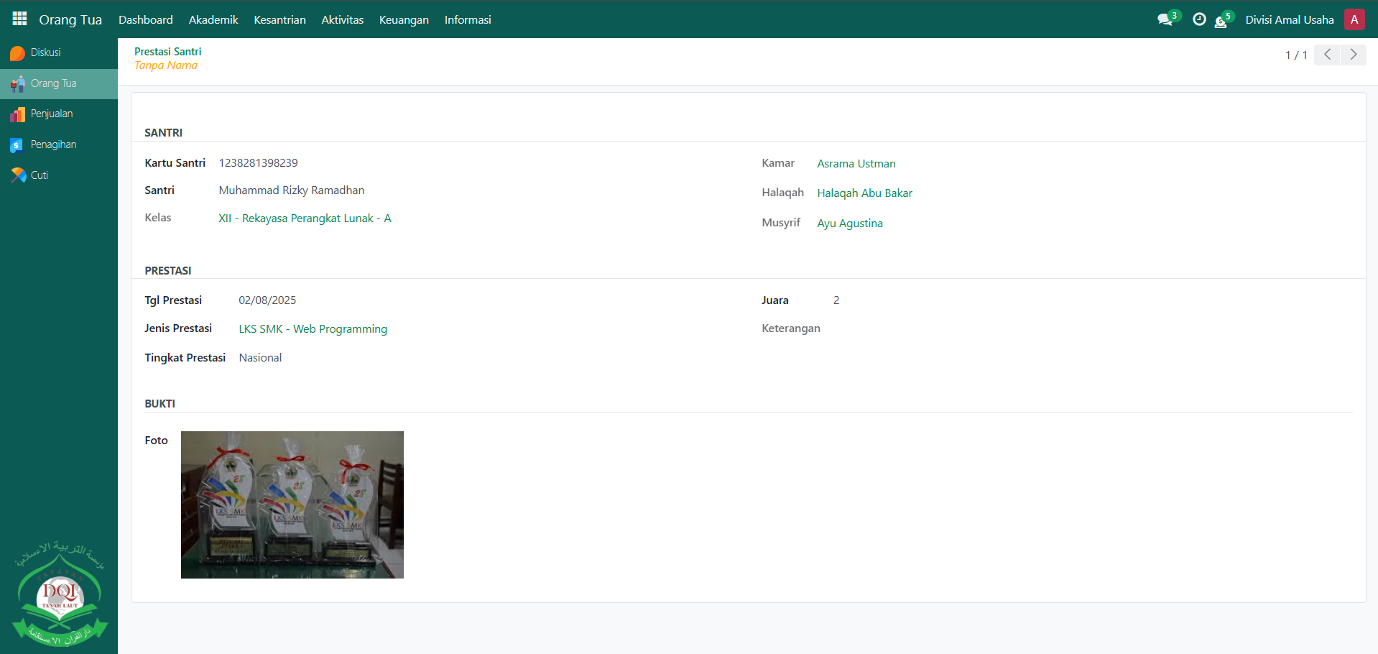Open the apps grid menu icon
1378x654 pixels.
[x=19, y=19]
